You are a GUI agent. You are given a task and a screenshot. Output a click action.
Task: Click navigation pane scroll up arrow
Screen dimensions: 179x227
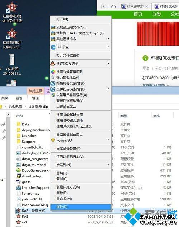tap(8, 115)
